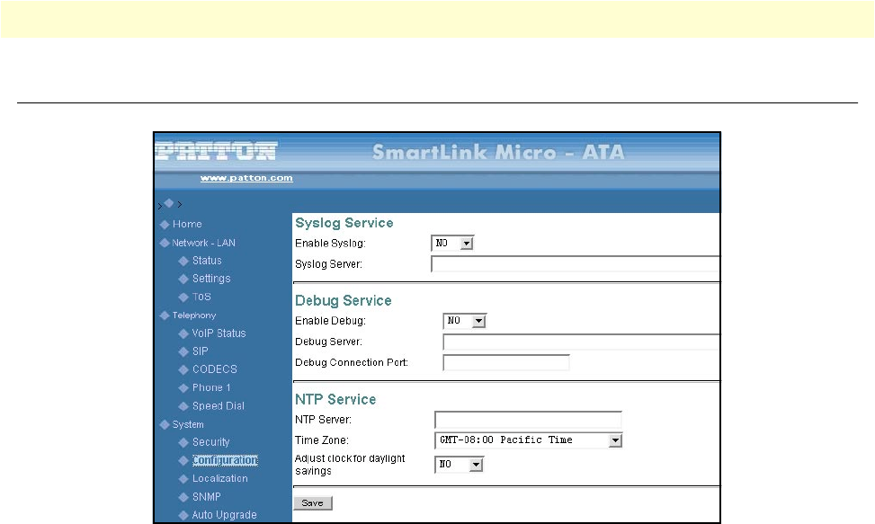Open the SNMP page
Image resolution: width=875 pixels, height=524 pixels.
point(207,497)
